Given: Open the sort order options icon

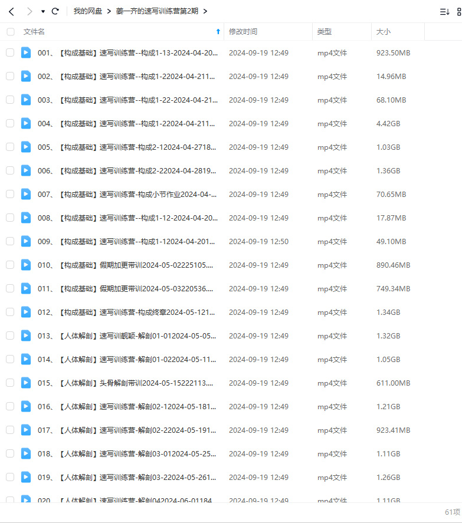Looking at the screenshot, I should (444, 11).
